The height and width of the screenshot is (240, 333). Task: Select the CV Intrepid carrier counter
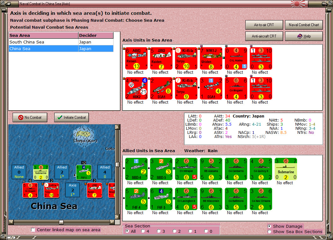(186, 169)
